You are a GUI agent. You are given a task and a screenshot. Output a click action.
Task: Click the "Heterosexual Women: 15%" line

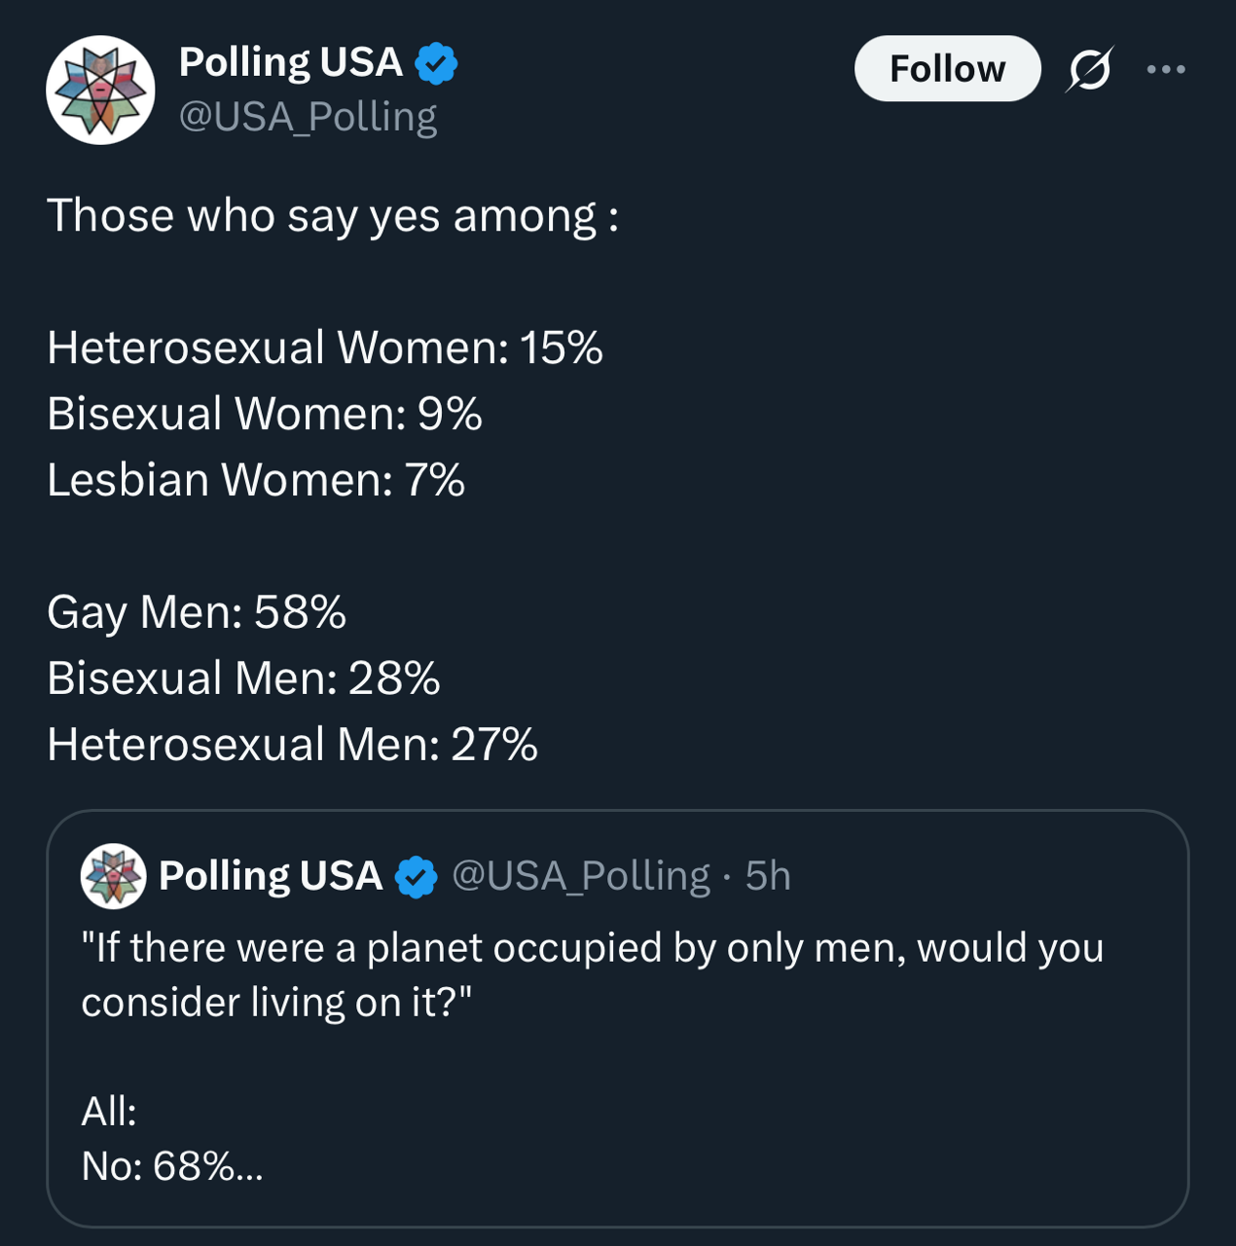point(325,348)
